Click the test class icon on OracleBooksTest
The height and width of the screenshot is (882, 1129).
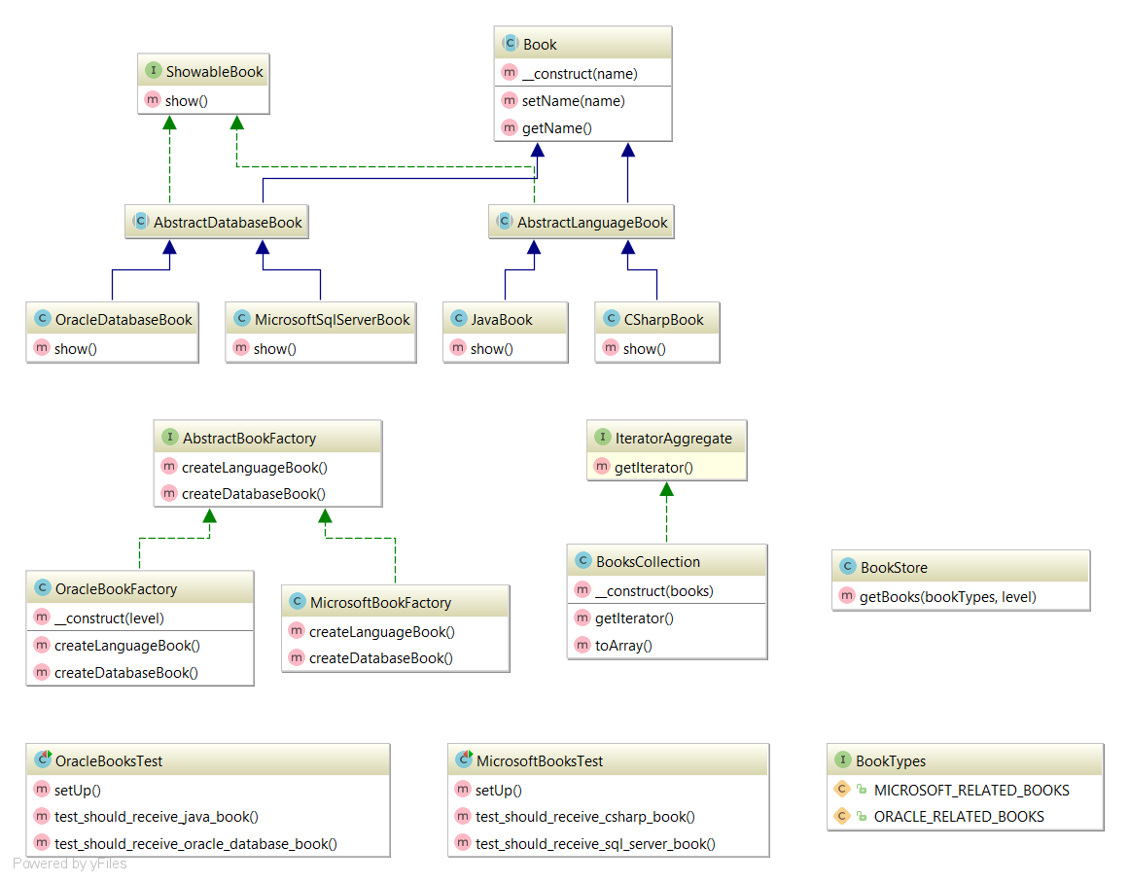[42, 759]
